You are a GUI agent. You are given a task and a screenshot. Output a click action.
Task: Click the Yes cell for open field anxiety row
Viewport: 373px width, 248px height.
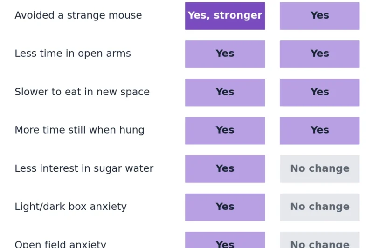(225, 240)
